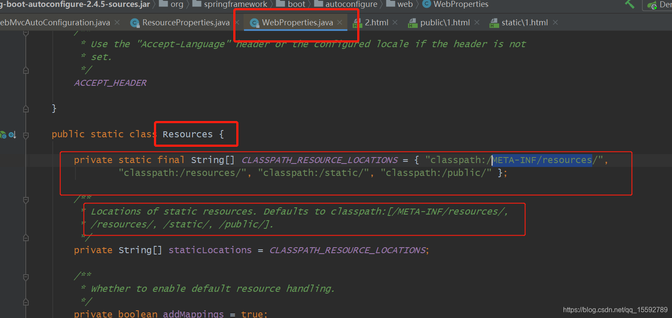
Task: Click the highlighted META-INF/resources string text
Action: coord(542,160)
